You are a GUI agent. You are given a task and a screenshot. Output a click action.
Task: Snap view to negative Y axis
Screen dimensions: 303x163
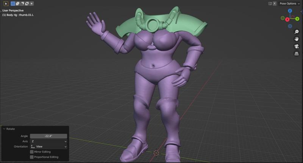pos(283,18)
